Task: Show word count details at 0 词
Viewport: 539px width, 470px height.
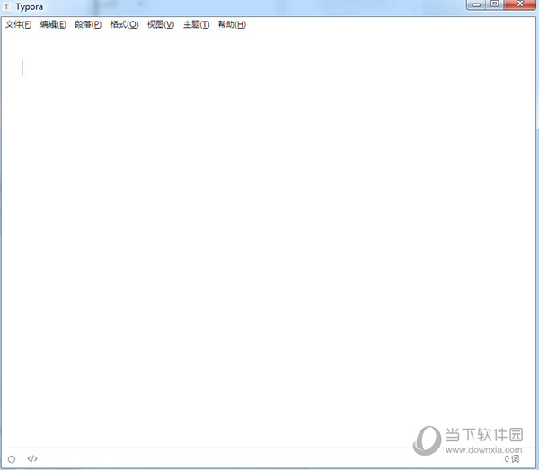Action: point(512,458)
